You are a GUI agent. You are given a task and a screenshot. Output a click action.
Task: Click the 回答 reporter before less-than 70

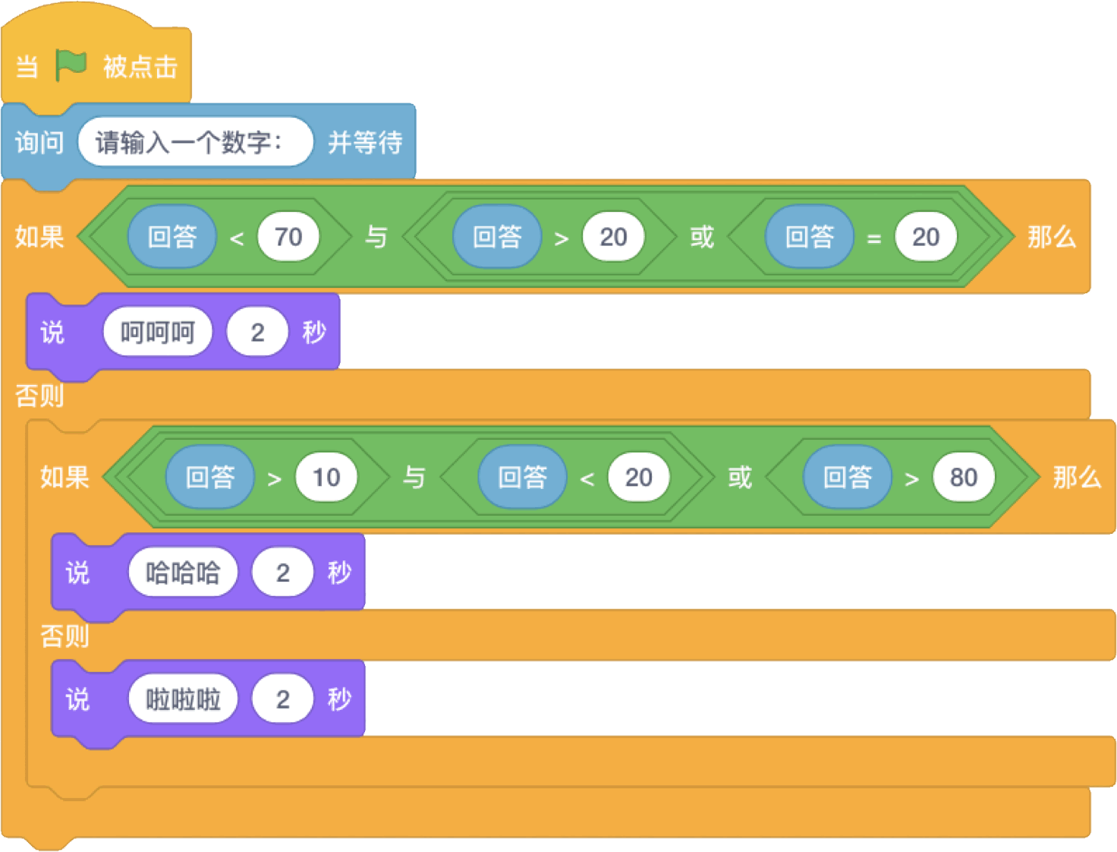tap(172, 237)
